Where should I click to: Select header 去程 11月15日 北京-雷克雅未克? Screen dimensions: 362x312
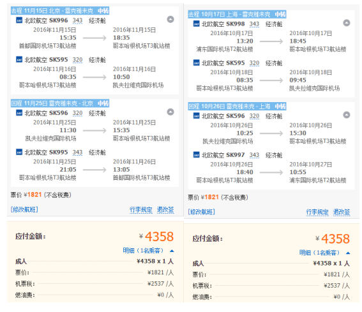[60, 11]
